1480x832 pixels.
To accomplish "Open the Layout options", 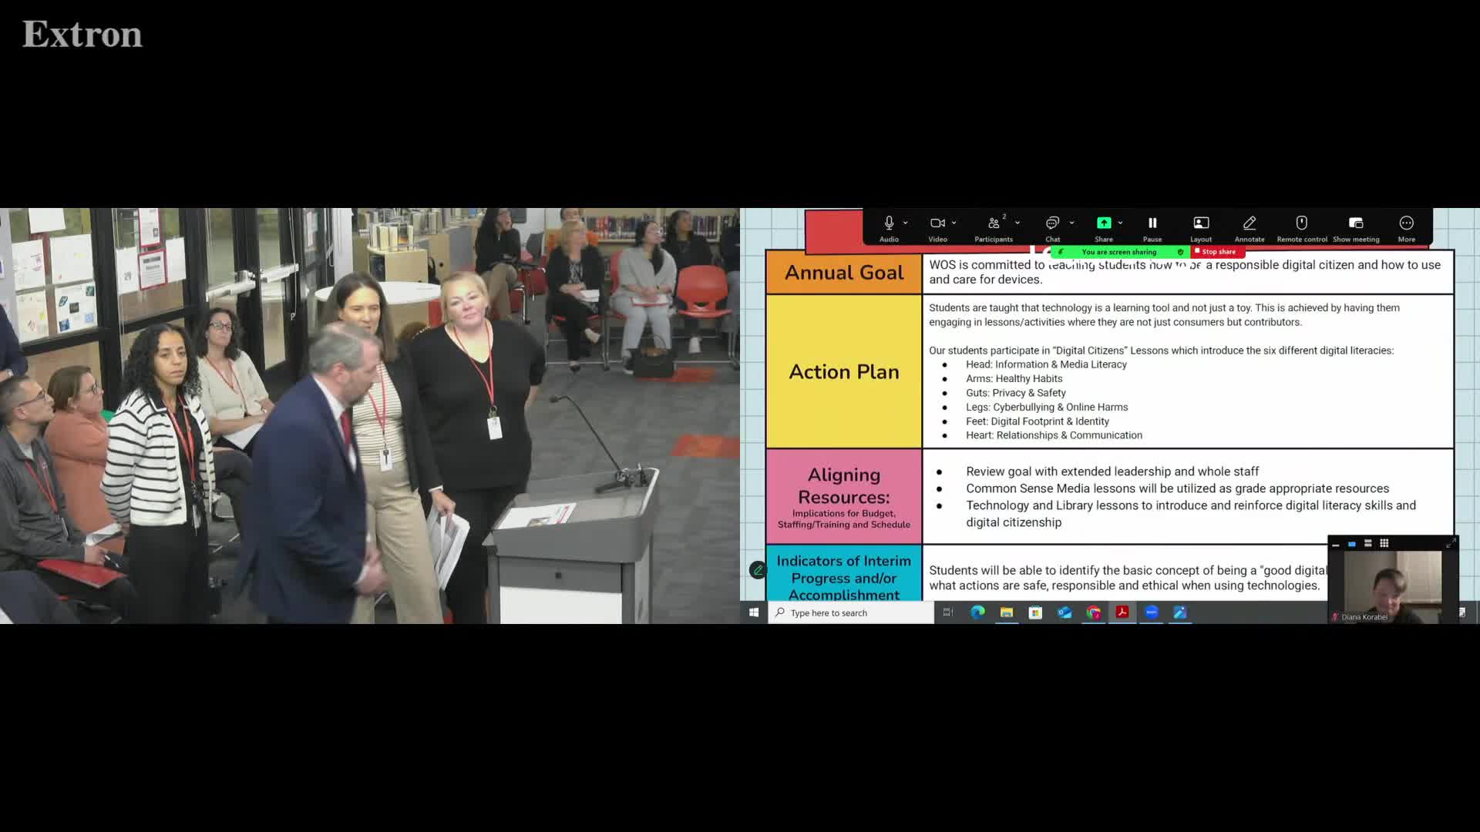I will (x=1201, y=223).
